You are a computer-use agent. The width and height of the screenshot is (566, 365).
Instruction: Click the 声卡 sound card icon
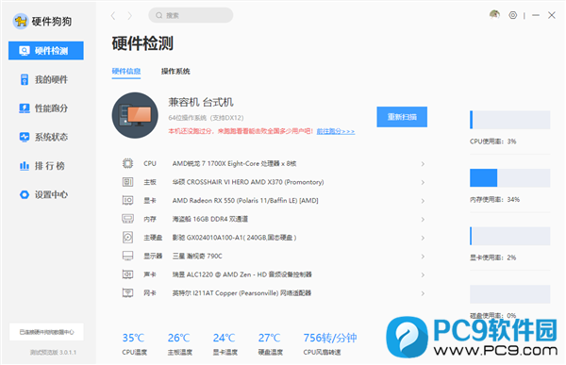127,274
